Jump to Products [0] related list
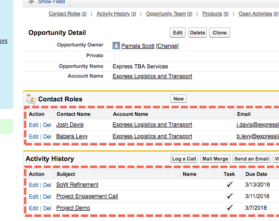 tap(215, 13)
